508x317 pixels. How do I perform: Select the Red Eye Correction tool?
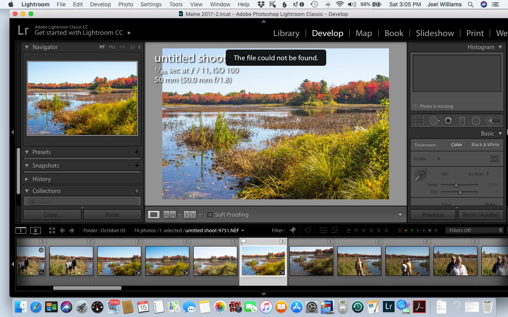448,121
